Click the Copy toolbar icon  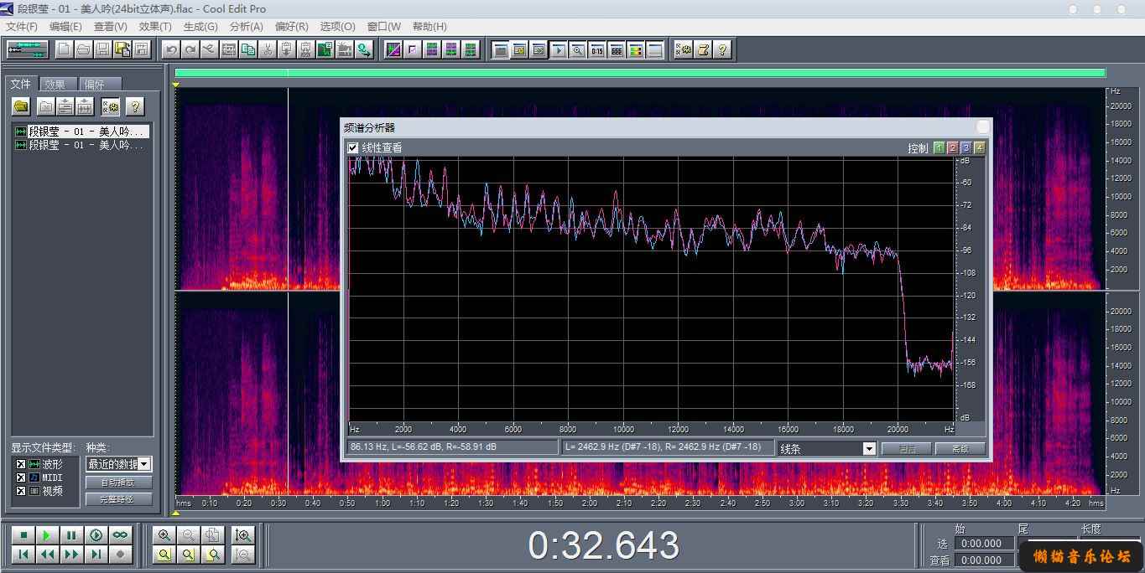pos(248,49)
